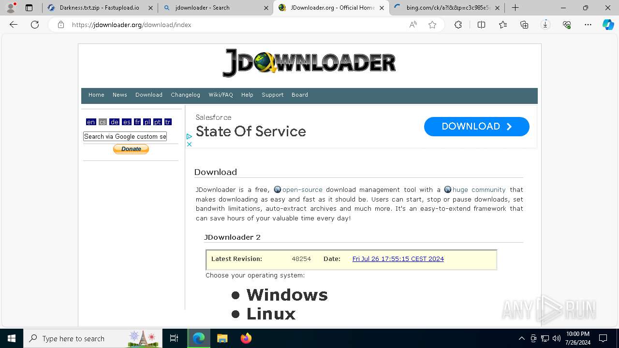This screenshot has width=619, height=348.
Task: Show hidden system tray icons
Action: click(x=521, y=338)
